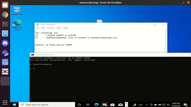The image size is (191, 107).
Task: Open the Format menu in Notepad
Action: tap(51, 28)
